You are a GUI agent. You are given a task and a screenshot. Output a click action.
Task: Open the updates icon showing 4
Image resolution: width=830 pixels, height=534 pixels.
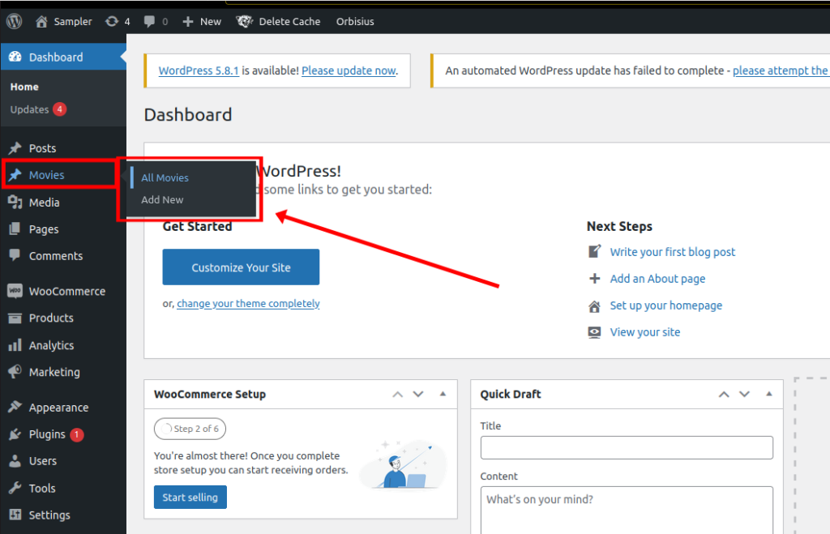point(118,22)
